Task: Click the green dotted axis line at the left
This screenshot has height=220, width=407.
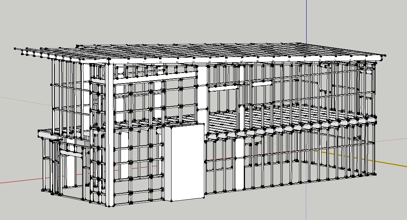Action: pos(26,101)
